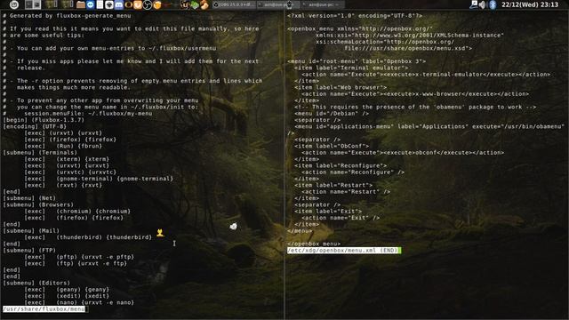
Task: Click the '[encoding] {UTF-8}' line
Action: click(x=35, y=126)
